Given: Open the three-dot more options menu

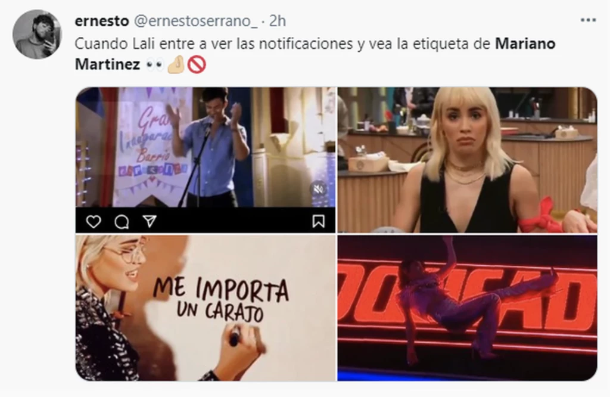Looking at the screenshot, I should tap(588, 21).
